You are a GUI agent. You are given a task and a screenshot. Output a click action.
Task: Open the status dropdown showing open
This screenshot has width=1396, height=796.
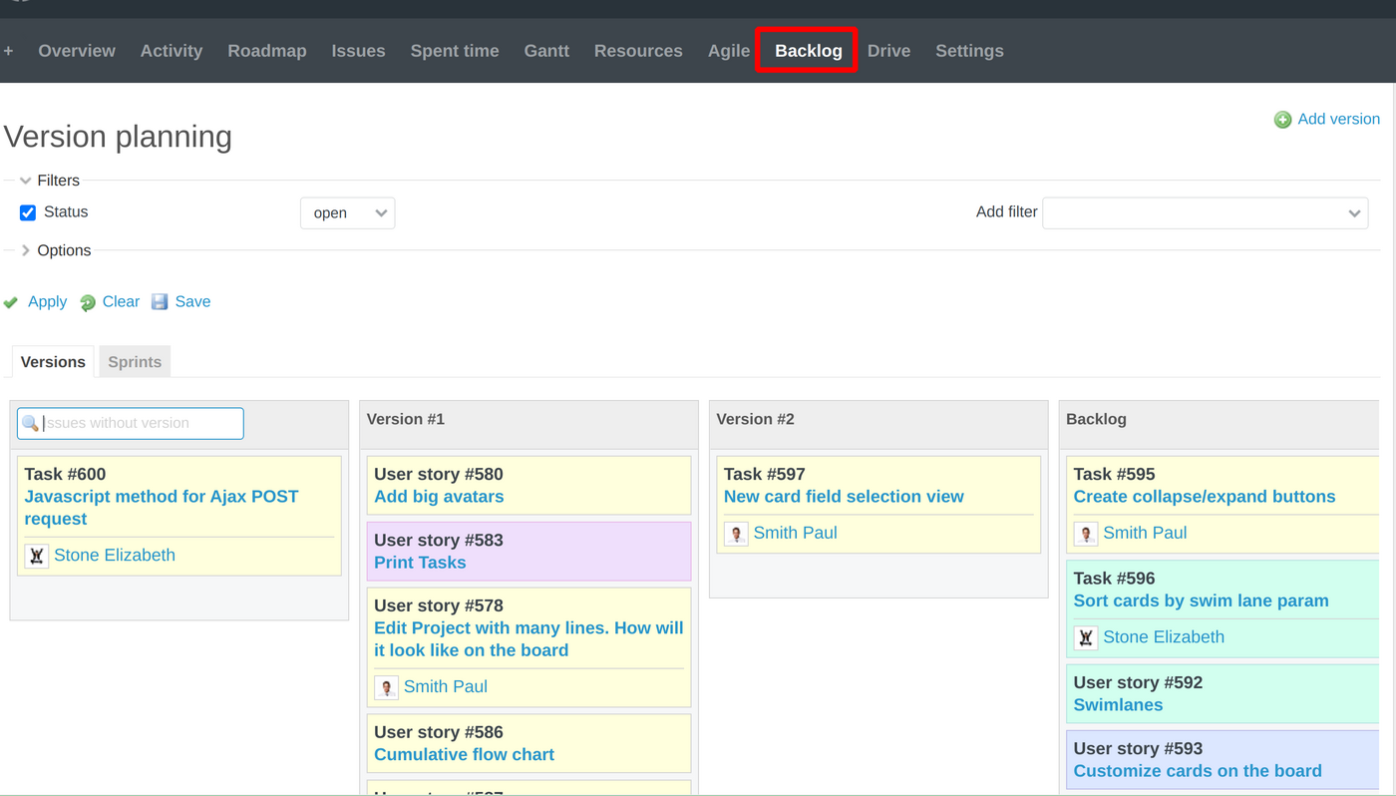click(x=347, y=212)
